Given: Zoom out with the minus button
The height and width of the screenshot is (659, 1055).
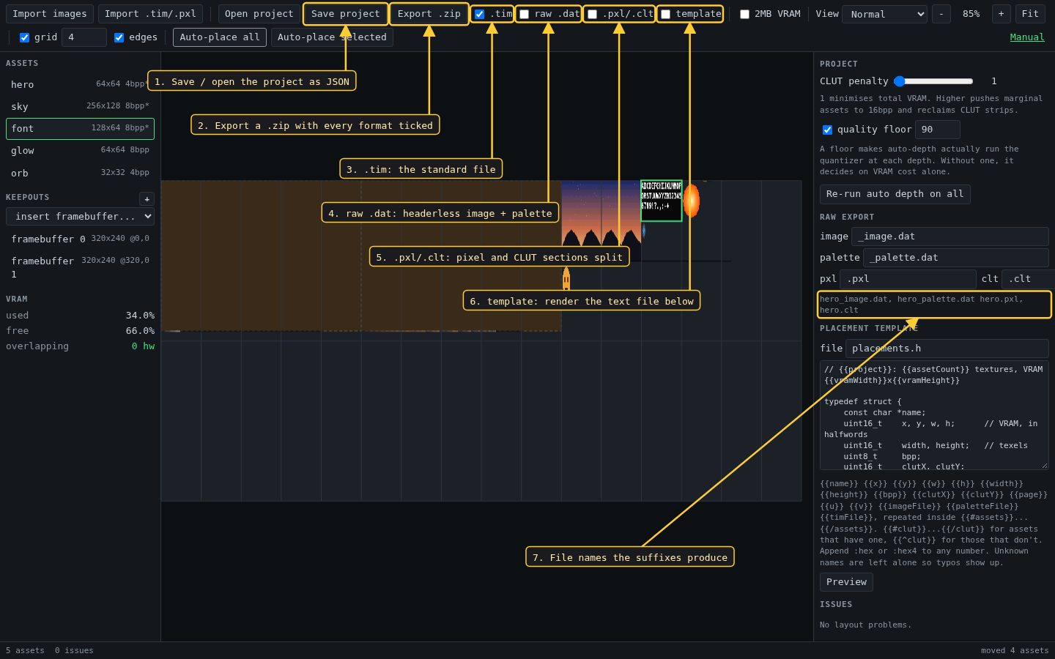Looking at the screenshot, I should click(941, 14).
